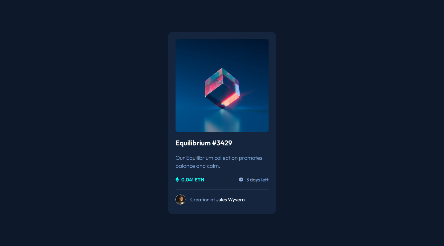Click the glass cube inside the artwork
Screen dimensions: 444x246
coord(222,88)
